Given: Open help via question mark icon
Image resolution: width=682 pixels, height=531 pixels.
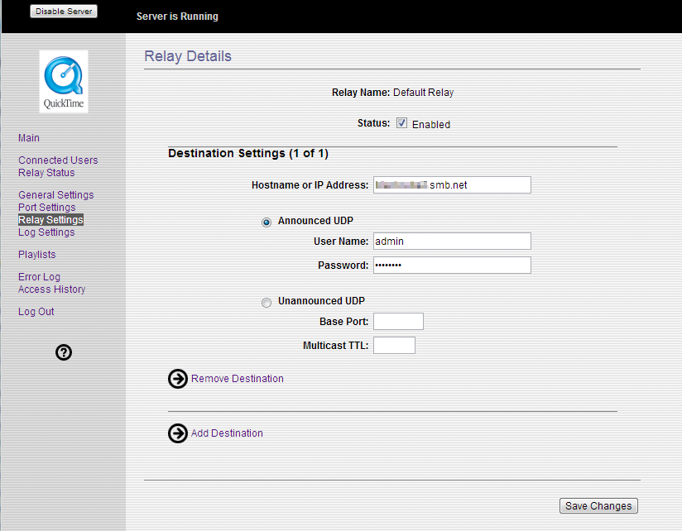Looking at the screenshot, I should [64, 352].
